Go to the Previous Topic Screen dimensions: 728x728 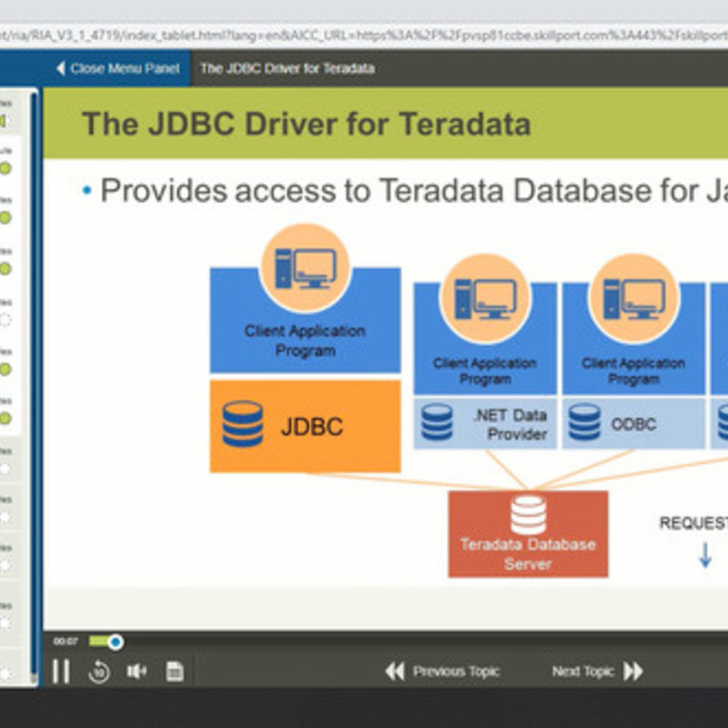point(456,672)
